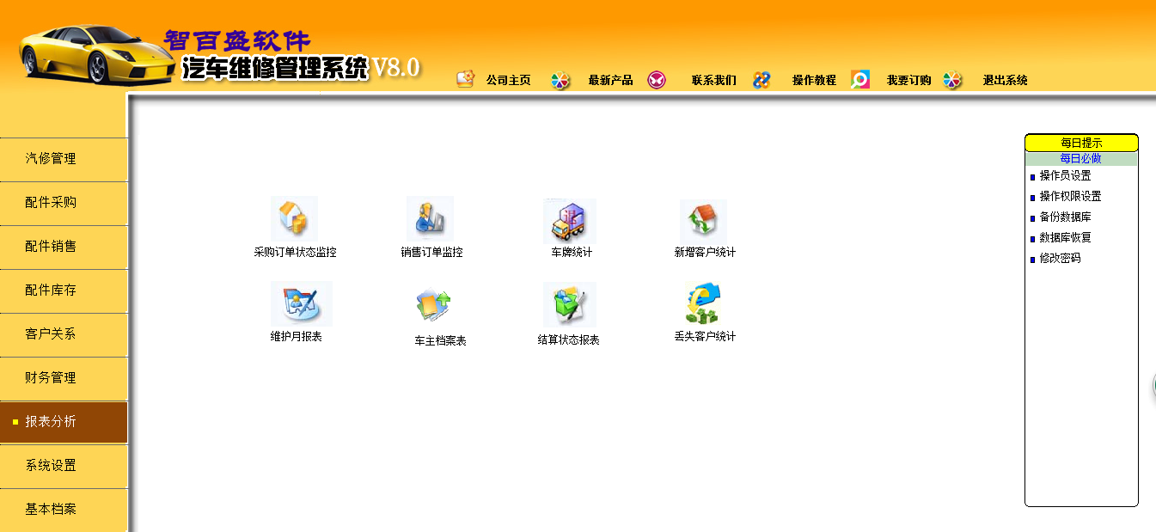Image resolution: width=1156 pixels, height=532 pixels.
Task: Select 修改密码 in right panel
Action: (1060, 259)
